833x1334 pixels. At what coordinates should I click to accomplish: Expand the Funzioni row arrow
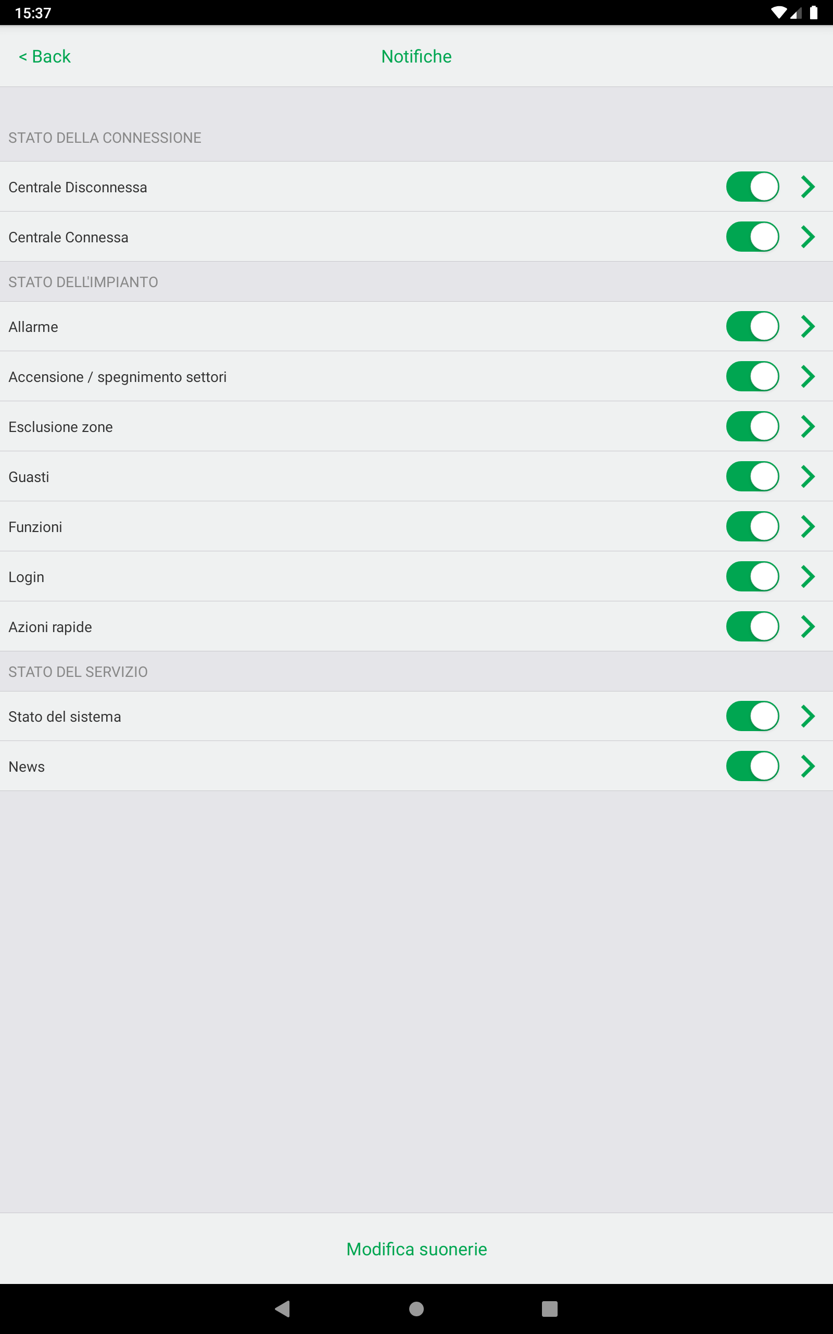(807, 526)
